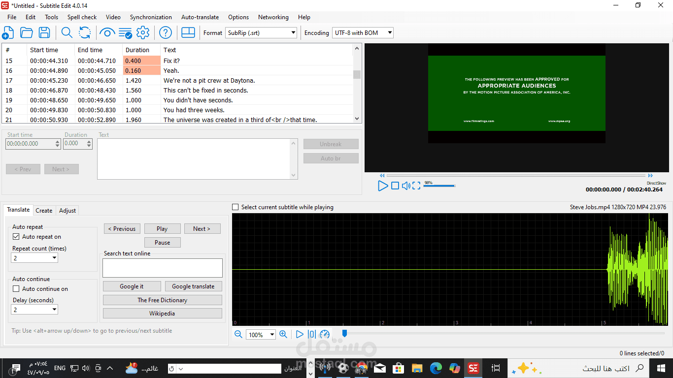Image resolution: width=673 pixels, height=378 pixels.
Task: Switch video to fullscreen
Action: 416,186
